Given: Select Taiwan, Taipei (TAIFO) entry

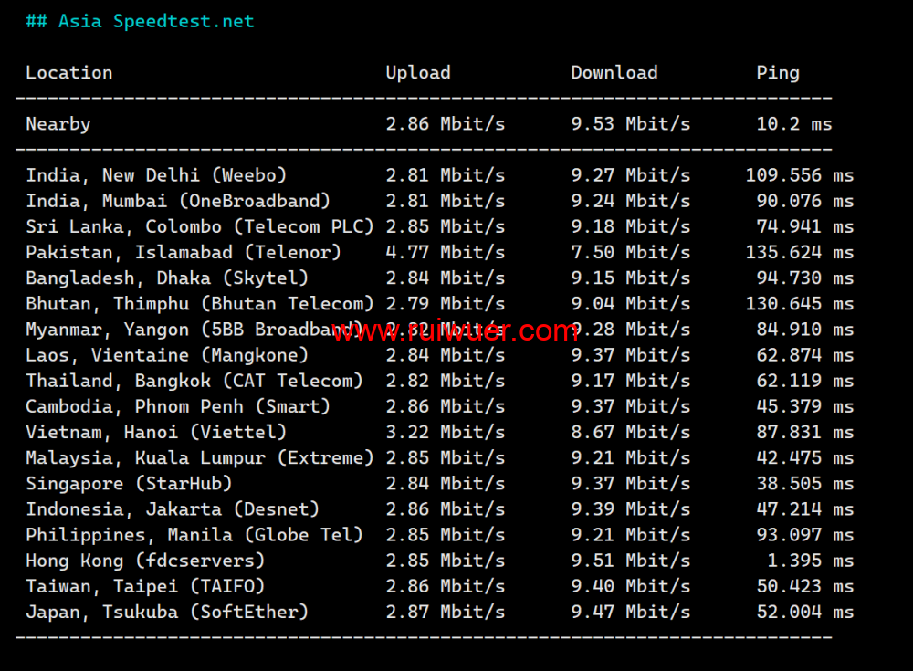Looking at the screenshot, I should point(145,586).
